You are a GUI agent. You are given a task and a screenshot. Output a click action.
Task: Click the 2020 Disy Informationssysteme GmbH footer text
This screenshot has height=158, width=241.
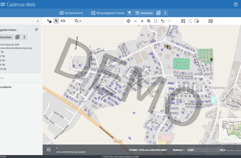(x=120, y=157)
